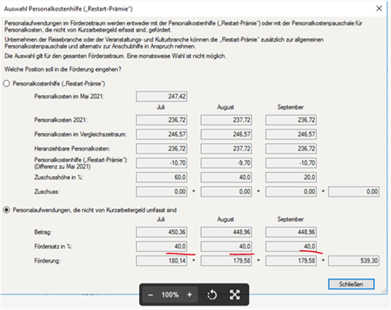Screen dimensions: 391x310
Task: Click the Personalkosten im Vergleichszeitraum label
Action: (80, 135)
